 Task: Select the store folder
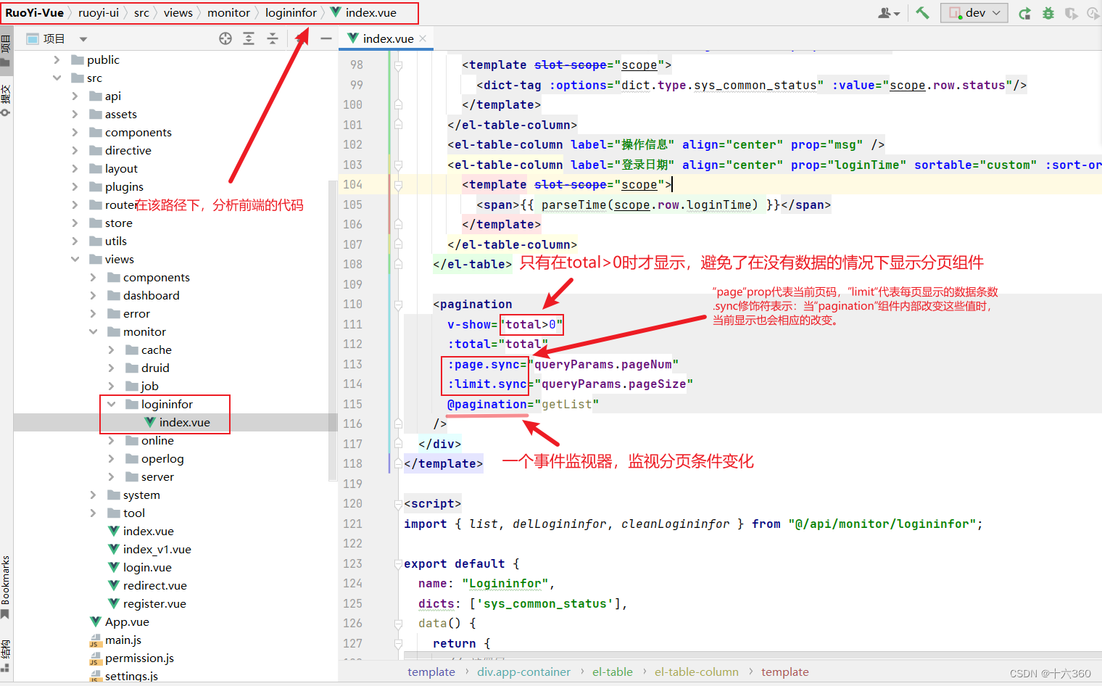[118, 223]
